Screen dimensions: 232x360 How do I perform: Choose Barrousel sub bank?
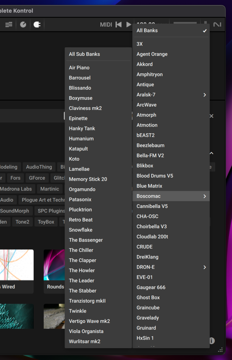coord(98,78)
